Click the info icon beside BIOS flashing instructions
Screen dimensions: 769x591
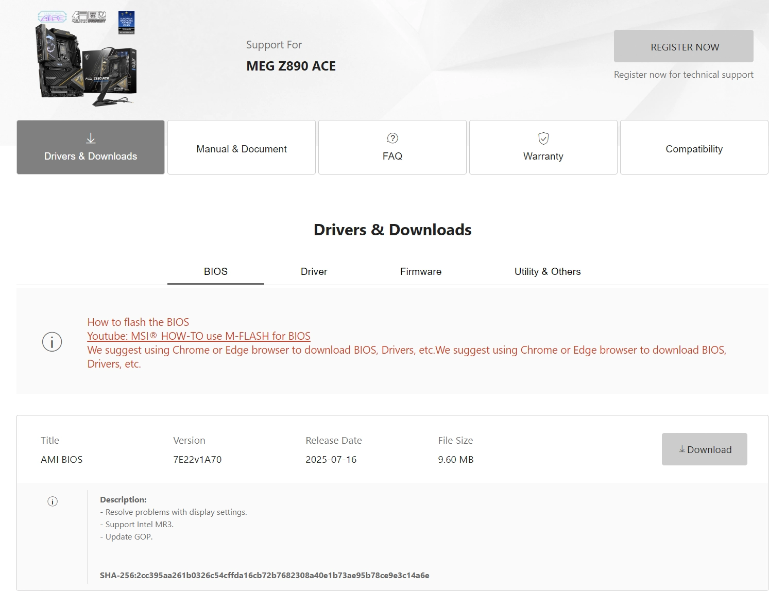tap(52, 341)
